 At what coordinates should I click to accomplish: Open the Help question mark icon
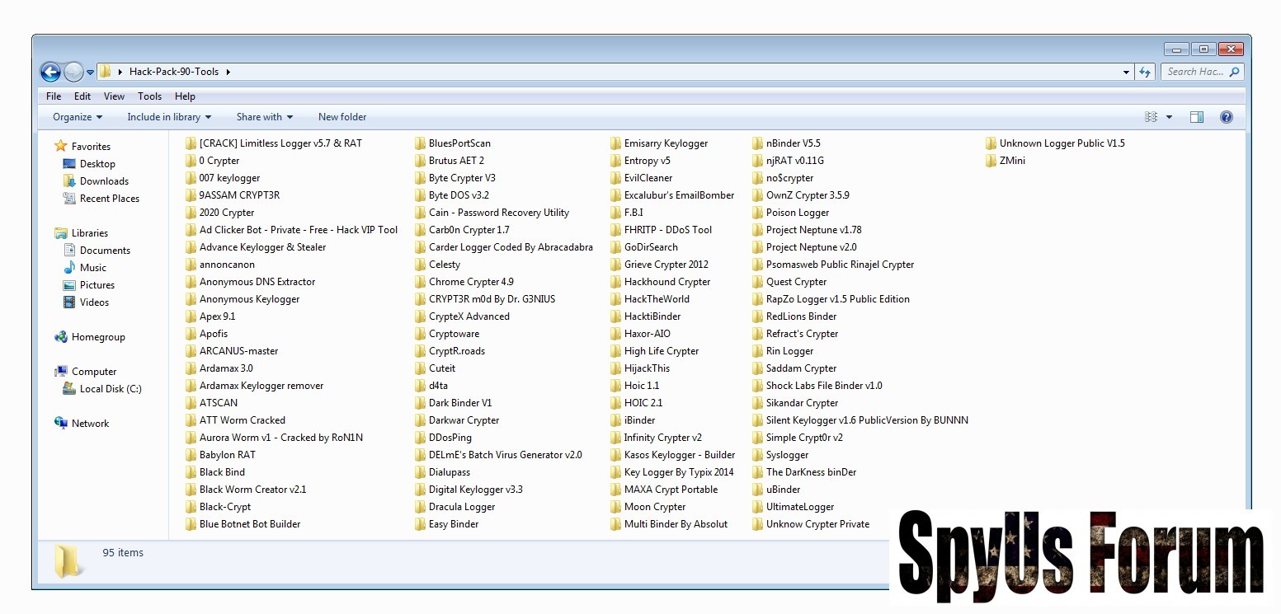(1226, 117)
